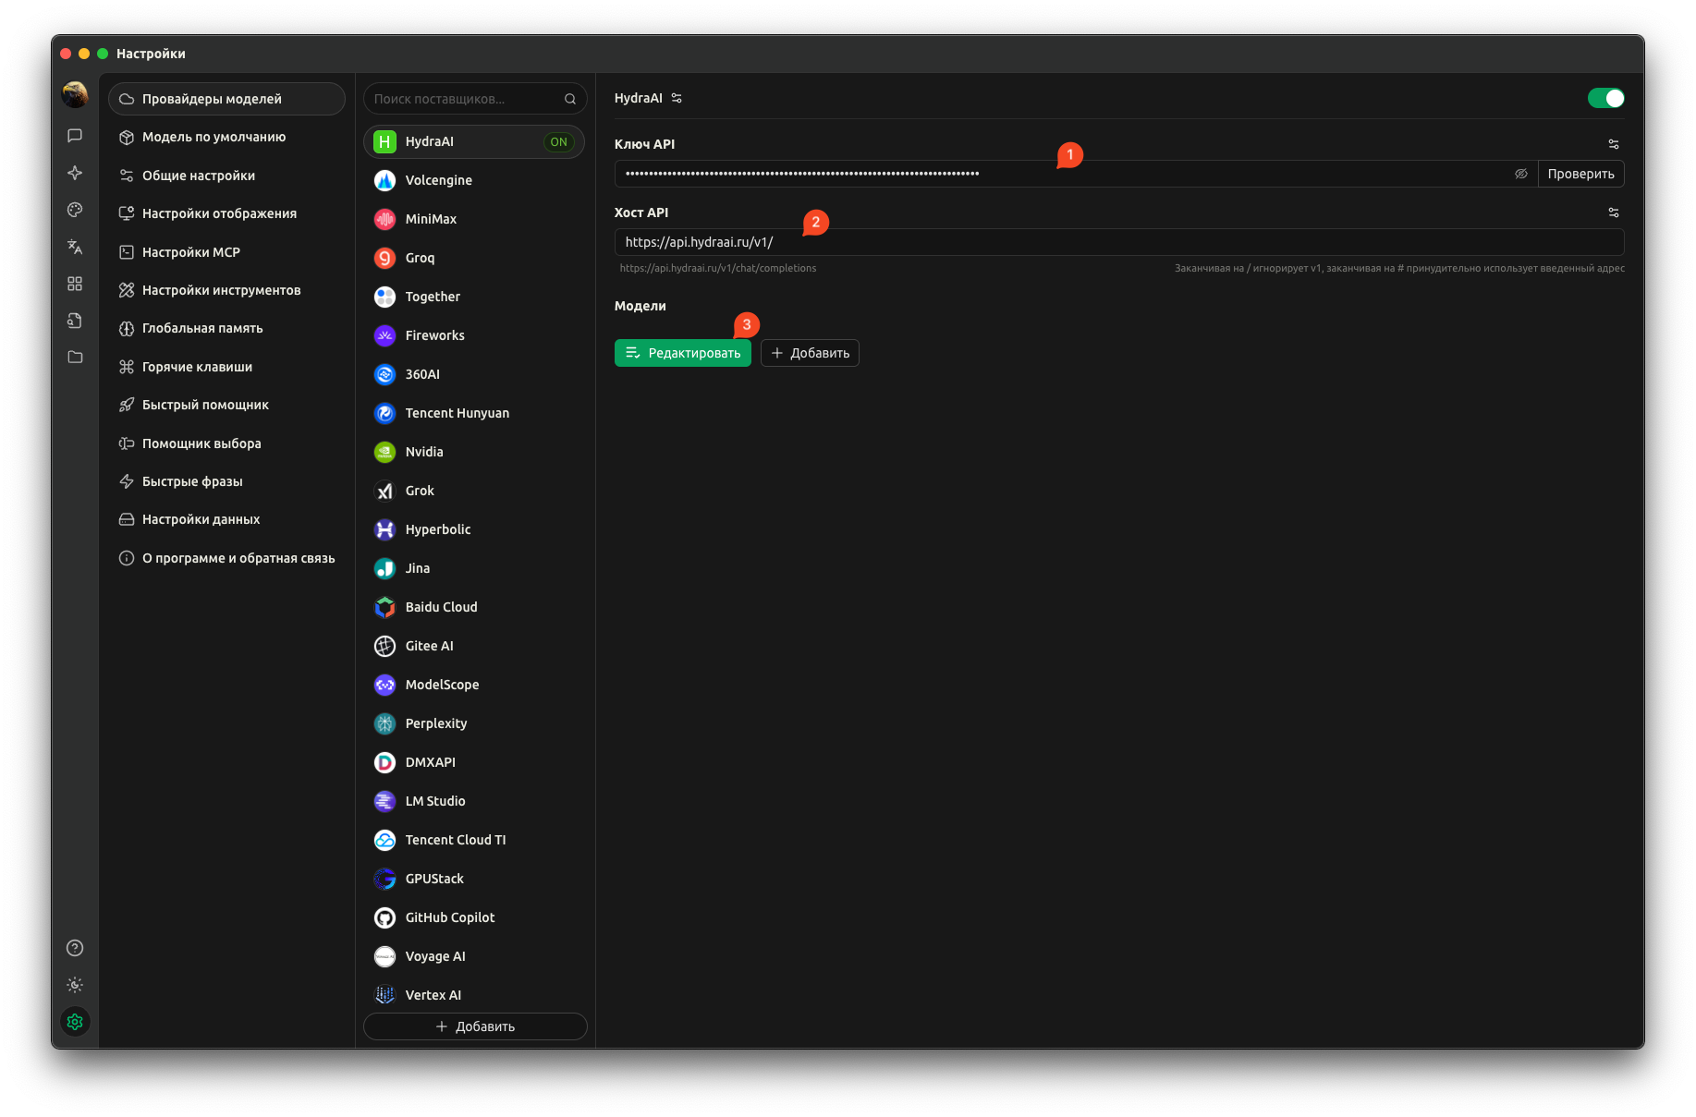Image resolution: width=1696 pixels, height=1117 pixels.
Task: Click Добавить button below provider list
Action: (475, 1026)
